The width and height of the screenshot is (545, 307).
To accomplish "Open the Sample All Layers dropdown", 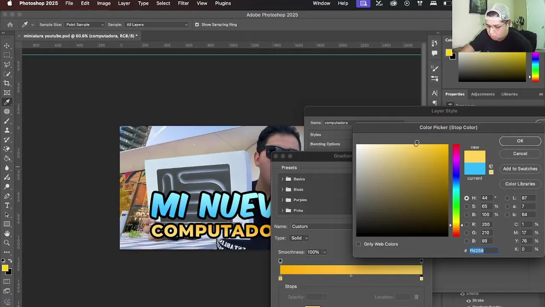I will click(157, 25).
